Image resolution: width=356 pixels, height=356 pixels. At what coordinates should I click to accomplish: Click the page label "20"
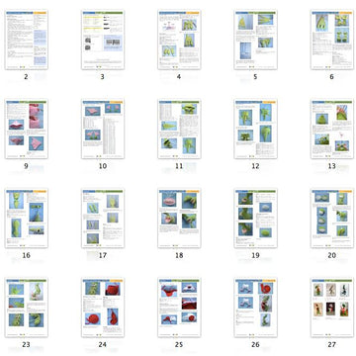click(x=332, y=255)
